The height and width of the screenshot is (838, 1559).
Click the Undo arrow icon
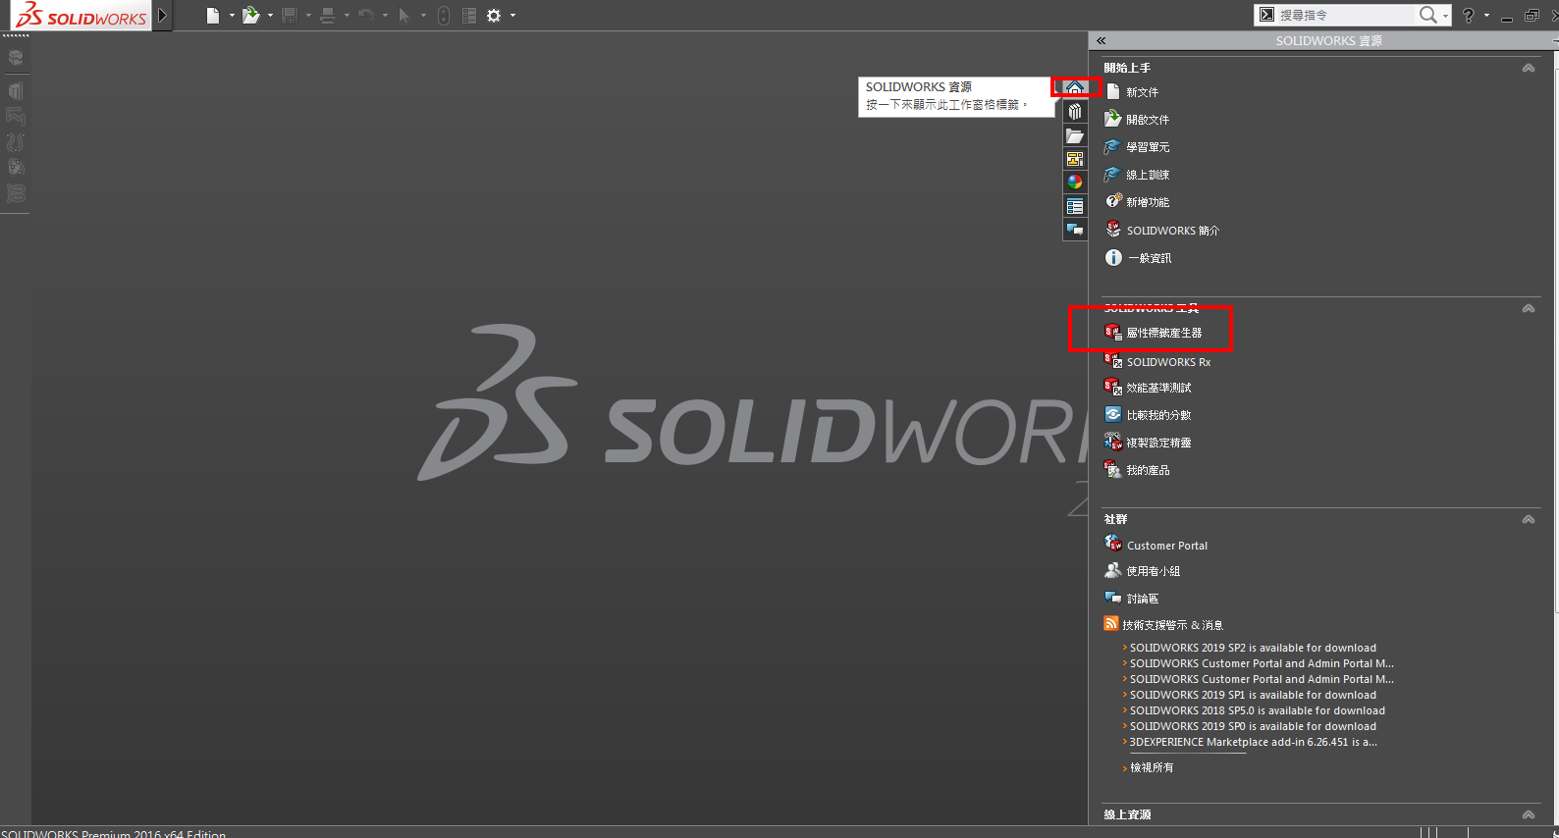[365, 15]
